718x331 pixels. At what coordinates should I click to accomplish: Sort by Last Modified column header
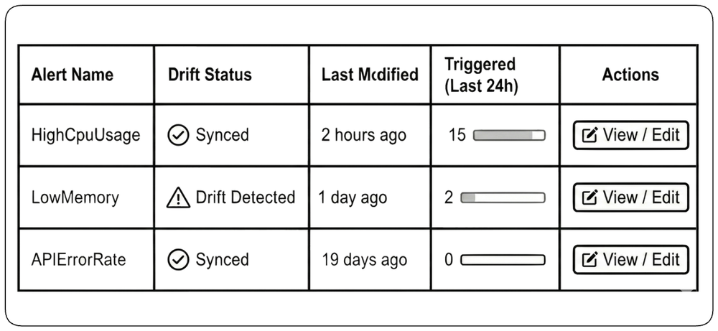tap(370, 75)
